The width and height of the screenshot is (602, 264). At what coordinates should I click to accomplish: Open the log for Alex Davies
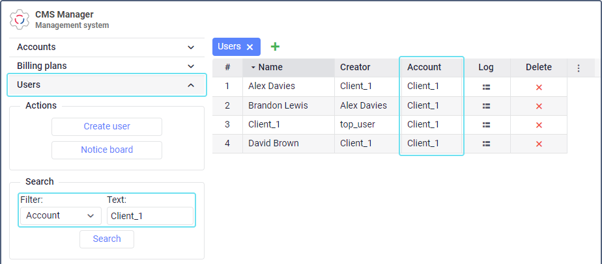click(x=486, y=87)
